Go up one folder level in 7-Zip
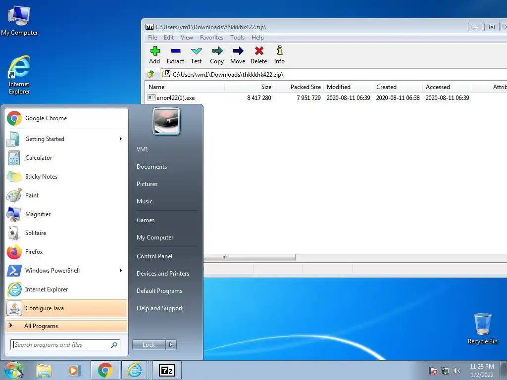Viewport: 507px width, 380px height. tap(151, 74)
